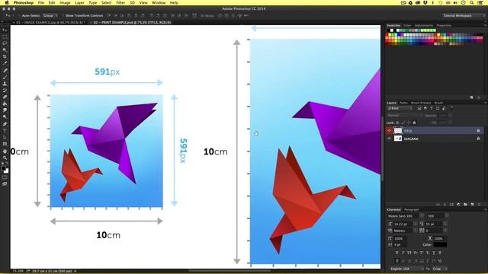Hide the DIAGRAM layer with eye icon

[x=389, y=139]
